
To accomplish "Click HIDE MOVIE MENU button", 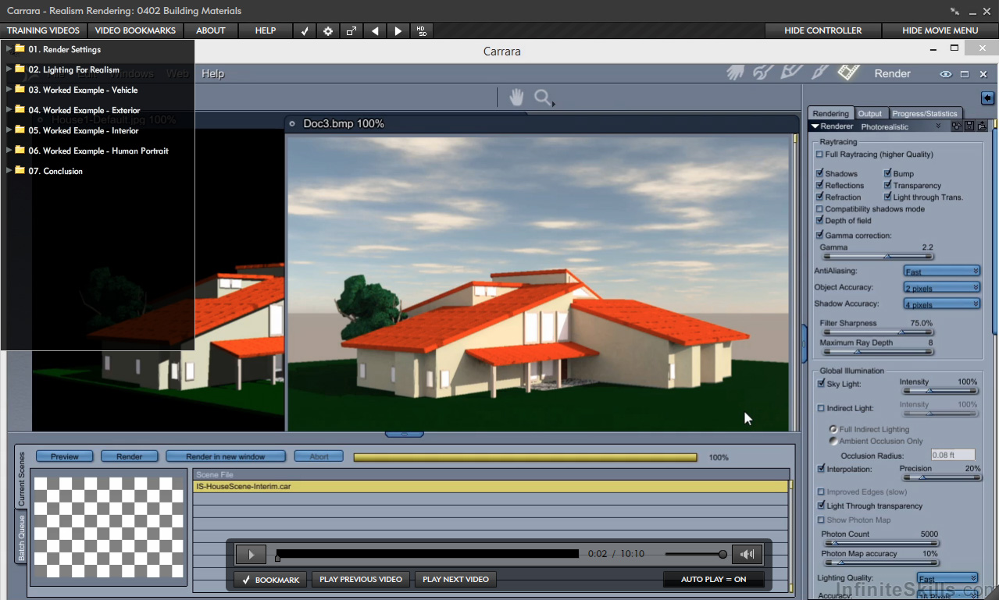I will coord(940,30).
